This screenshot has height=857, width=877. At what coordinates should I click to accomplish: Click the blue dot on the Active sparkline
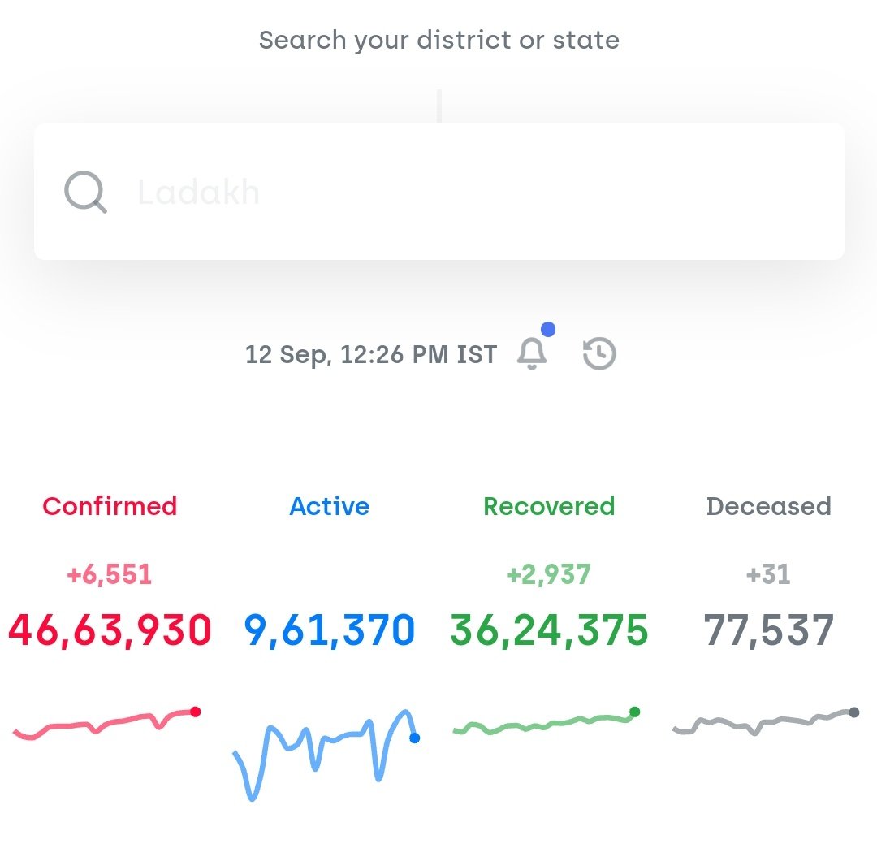click(x=417, y=739)
